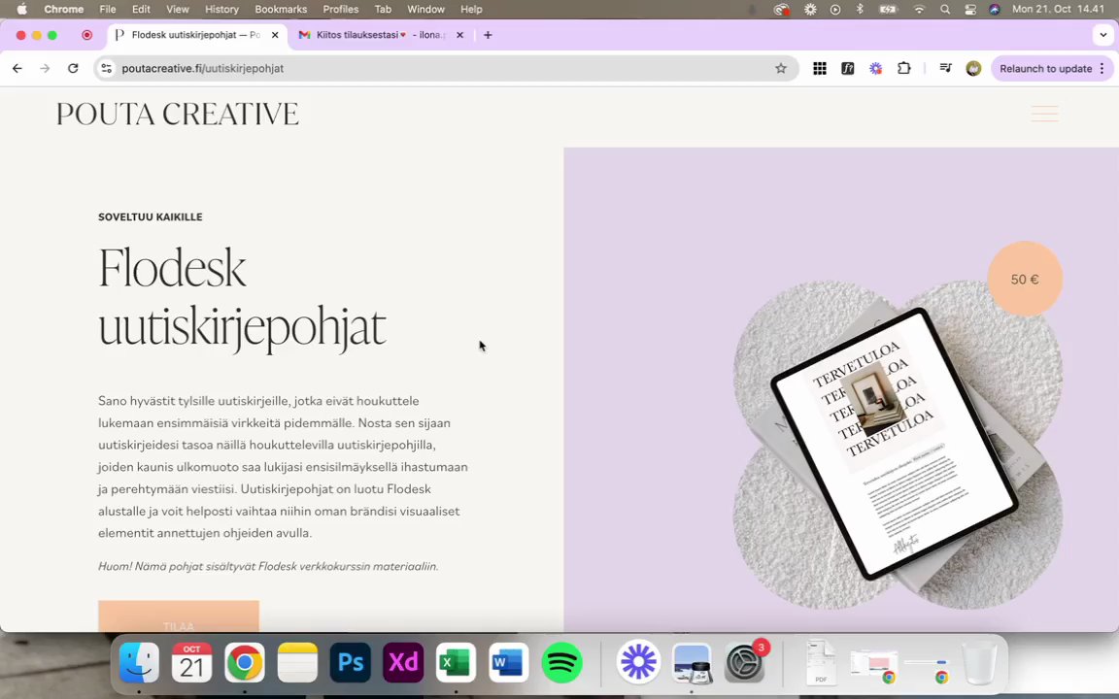
Task: Open the PDF document in the Dock
Action: (821, 663)
